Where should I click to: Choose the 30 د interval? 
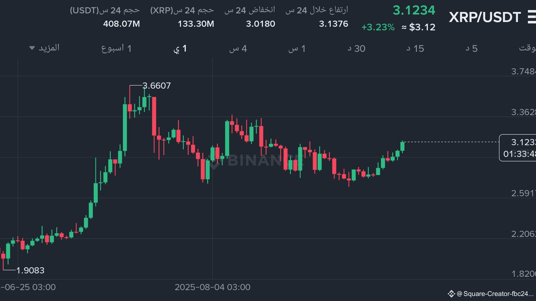click(x=356, y=48)
